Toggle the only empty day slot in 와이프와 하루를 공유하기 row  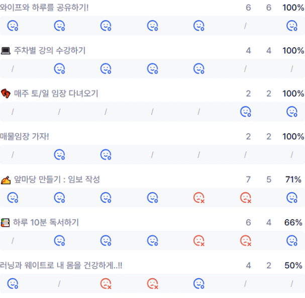(245, 26)
